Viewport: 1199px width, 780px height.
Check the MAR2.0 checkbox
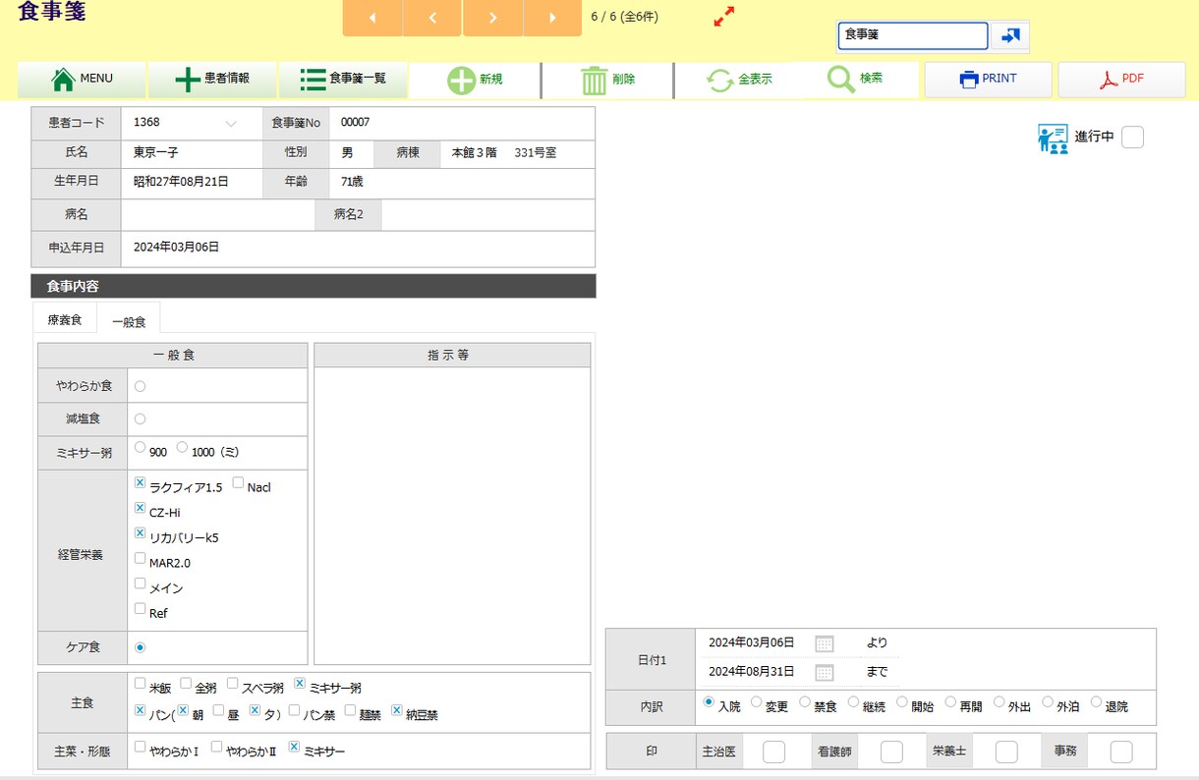[x=140, y=558]
